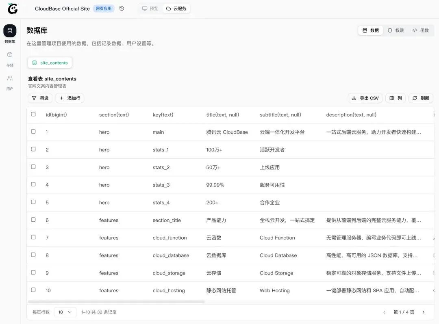This screenshot has width=439, height=324.
Task: Click the 添加行 add row button
Action: [70, 98]
